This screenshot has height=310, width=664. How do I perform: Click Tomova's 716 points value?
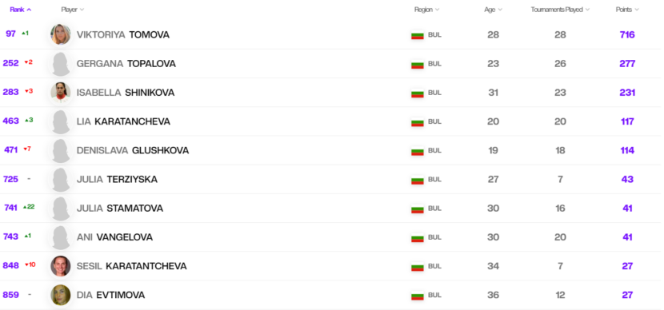click(x=627, y=34)
